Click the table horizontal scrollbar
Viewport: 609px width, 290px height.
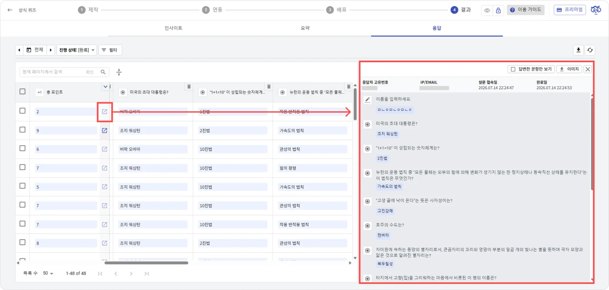pos(146,263)
